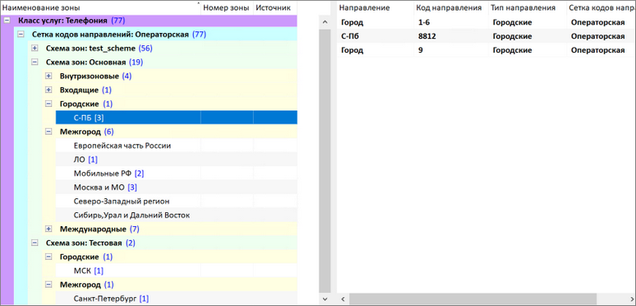636x306 pixels.
Task: Click tree scrollbar down arrow
Action: [x=325, y=299]
